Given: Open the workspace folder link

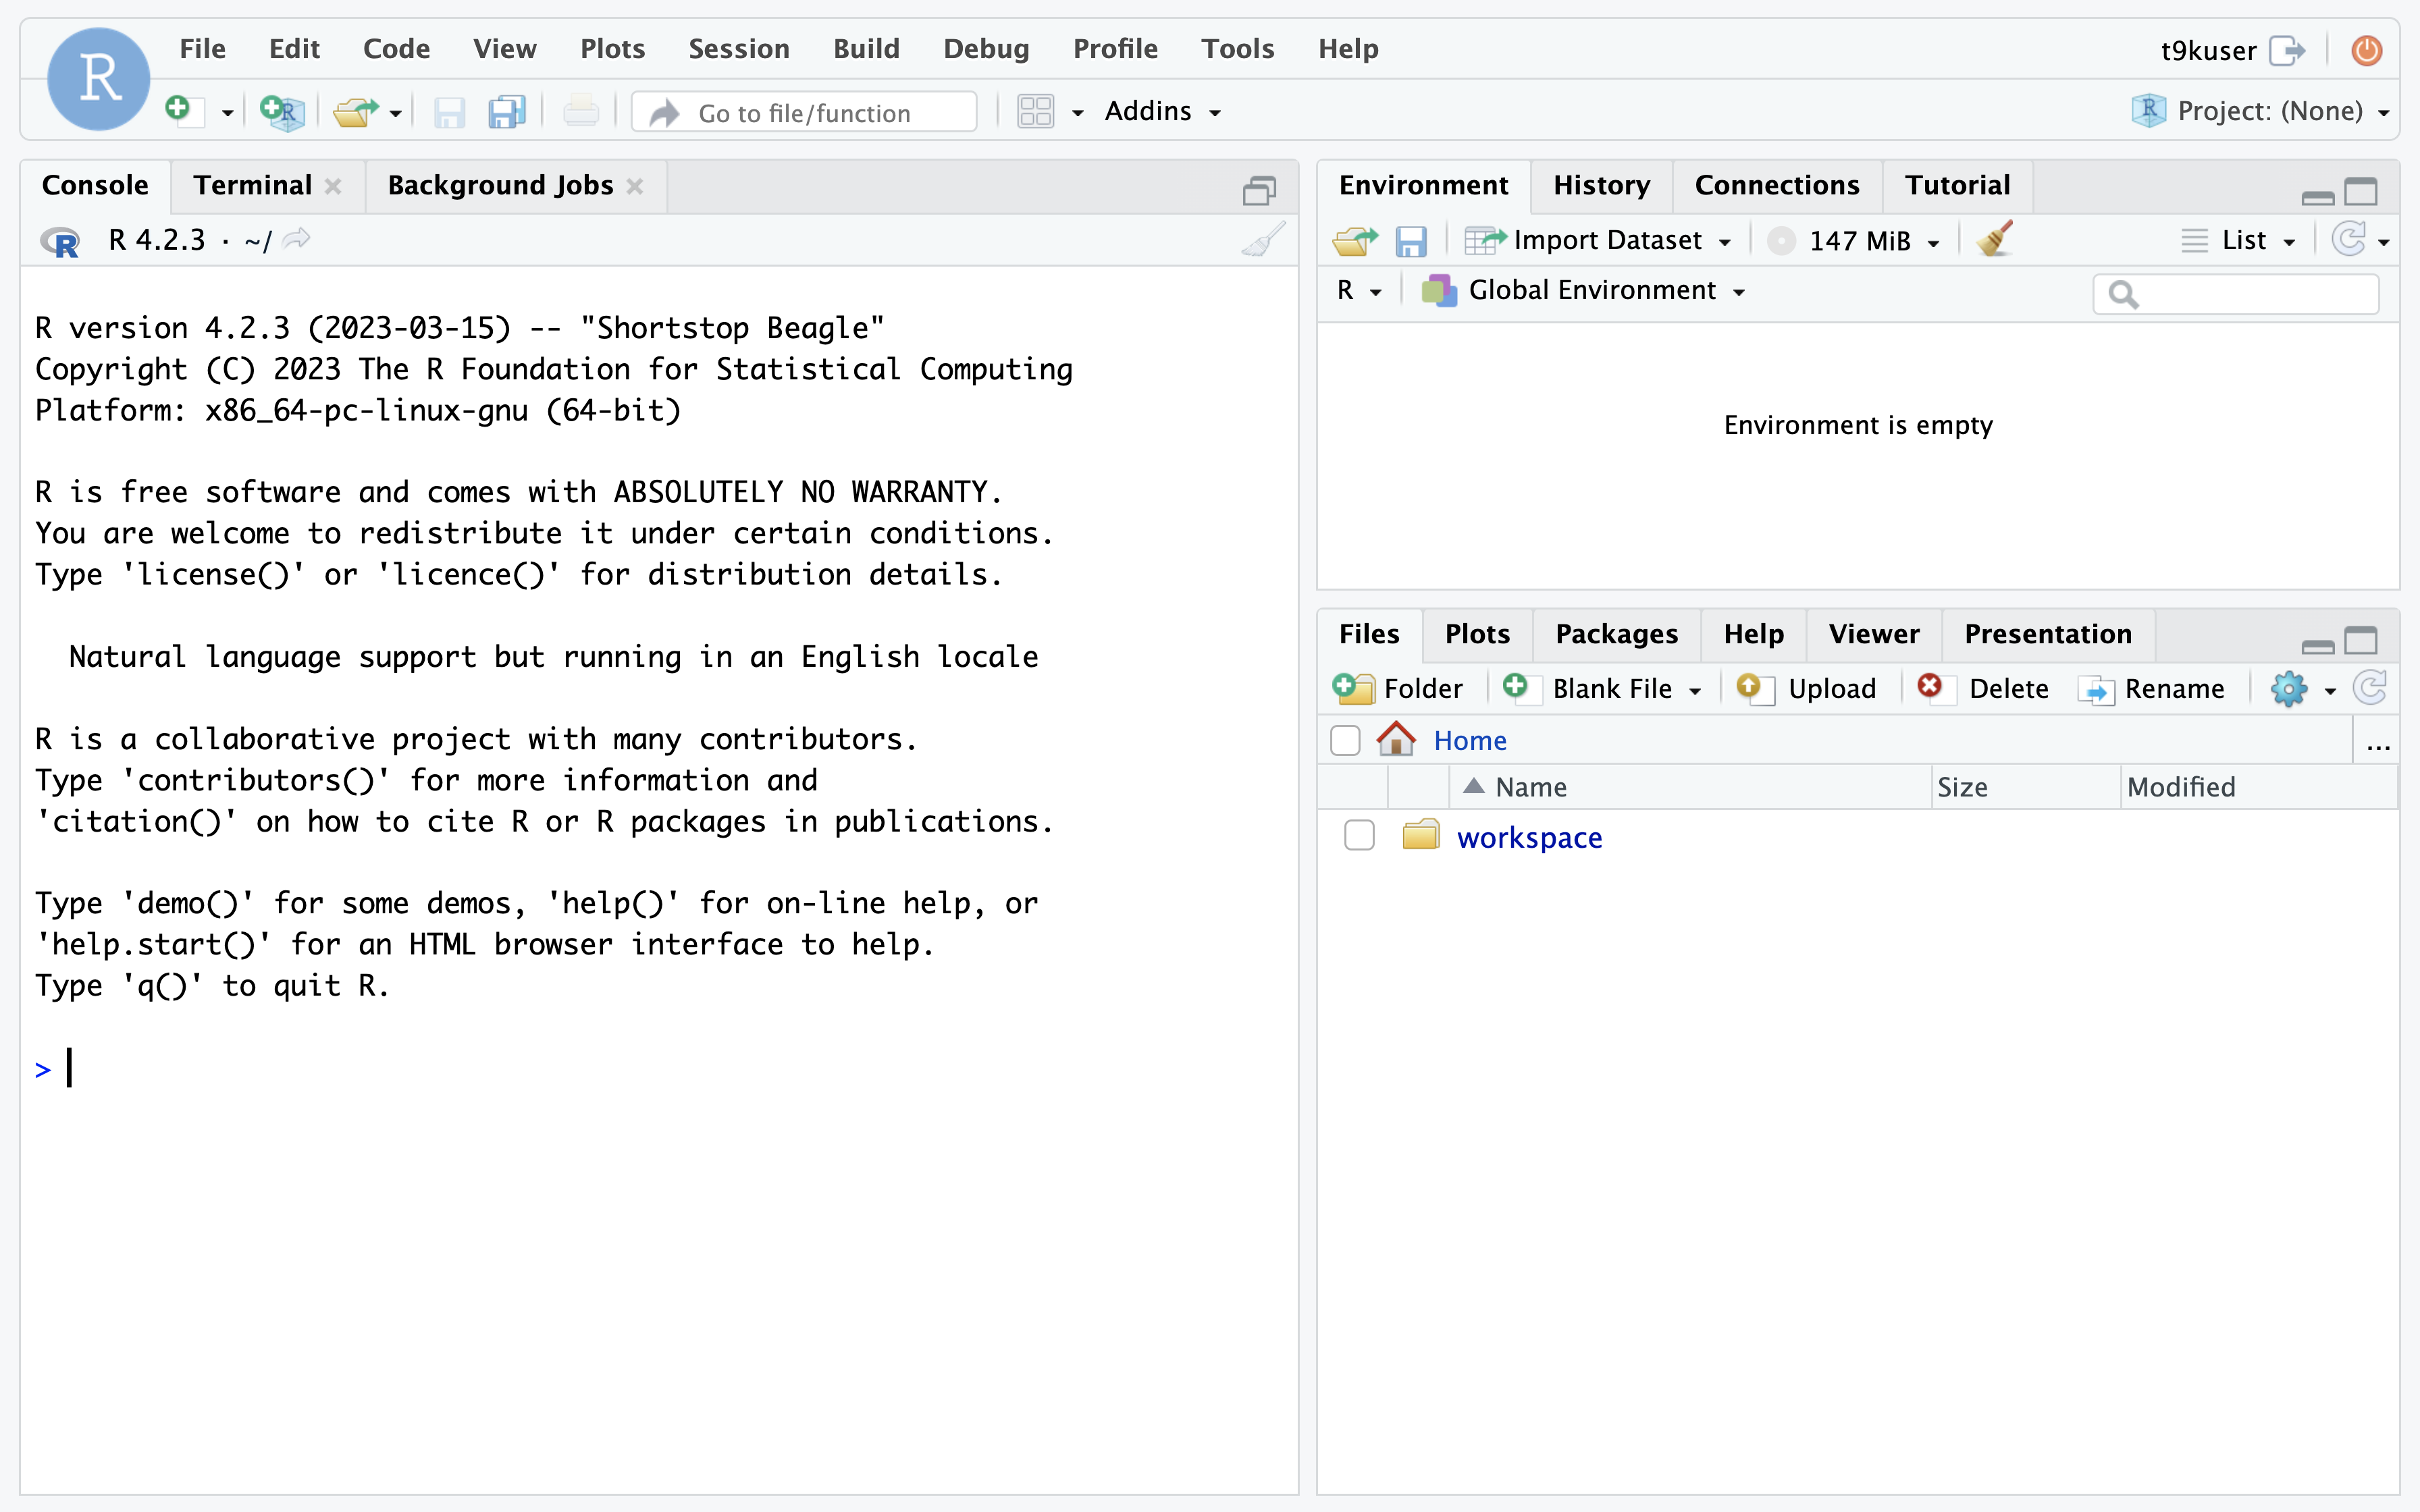Looking at the screenshot, I should (1529, 837).
